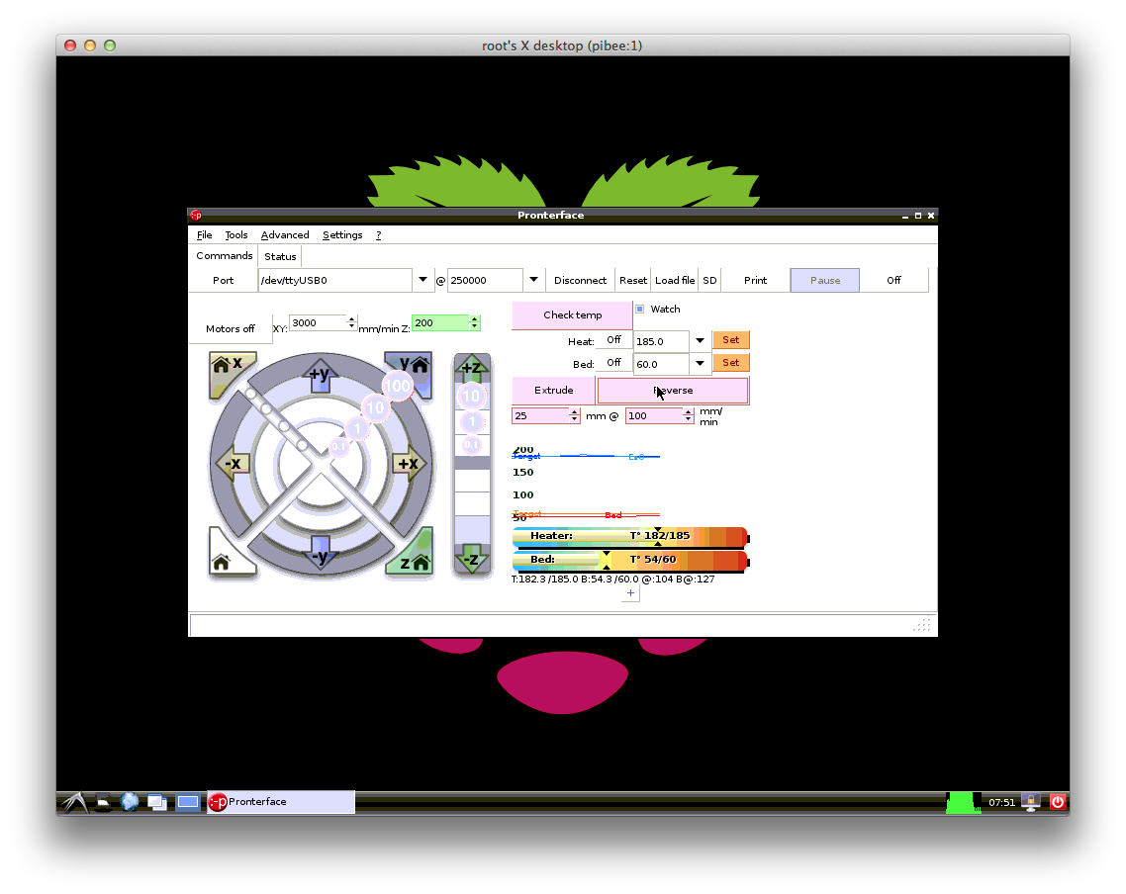This screenshot has width=1126, height=894.
Task: Click the Reset button
Action: pyautogui.click(x=633, y=280)
